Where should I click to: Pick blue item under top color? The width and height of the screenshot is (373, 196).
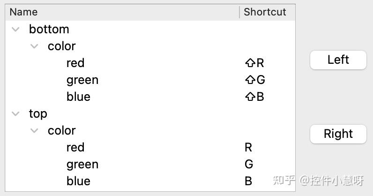point(78,181)
